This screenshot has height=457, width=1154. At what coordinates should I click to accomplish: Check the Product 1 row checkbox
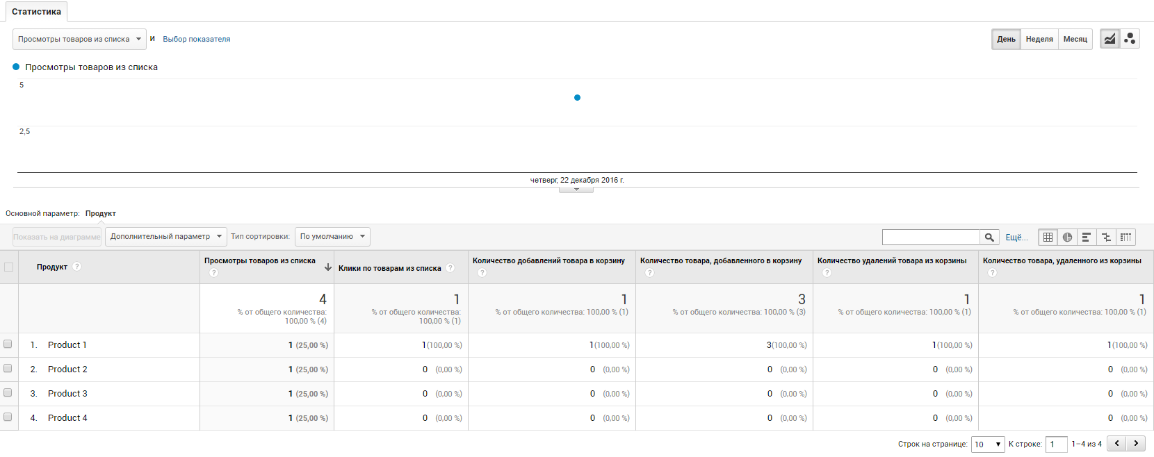pos(8,344)
